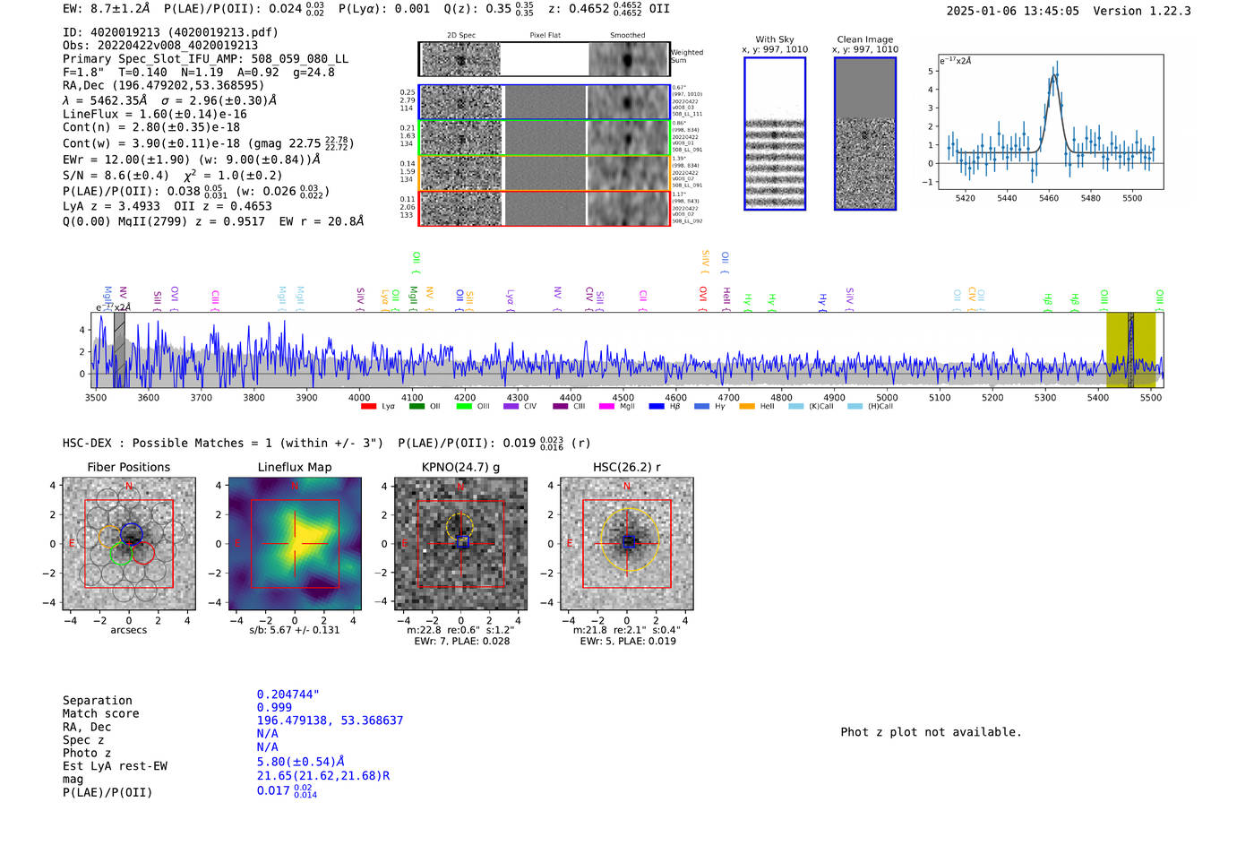Open the With Sky image panel
1254x854 pixels.
[775, 134]
